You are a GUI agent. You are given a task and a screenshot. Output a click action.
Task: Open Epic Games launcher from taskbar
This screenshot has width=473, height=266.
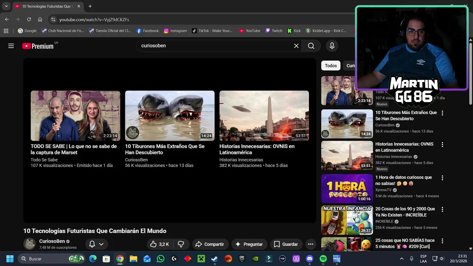coord(242,259)
